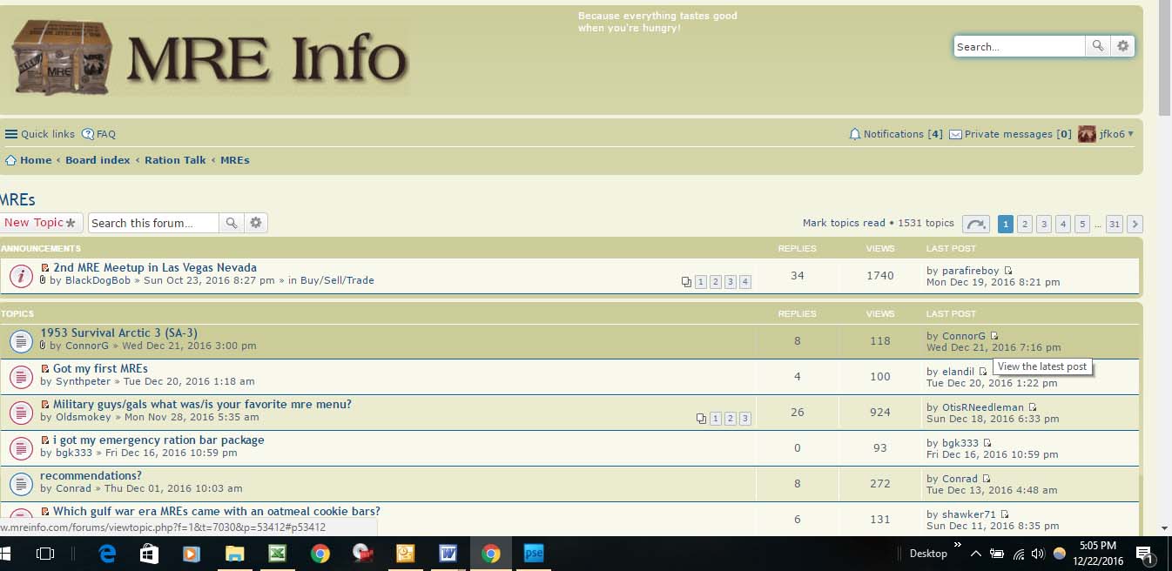Open advanced search gear in header
The width and height of the screenshot is (1172, 571).
tap(1122, 46)
